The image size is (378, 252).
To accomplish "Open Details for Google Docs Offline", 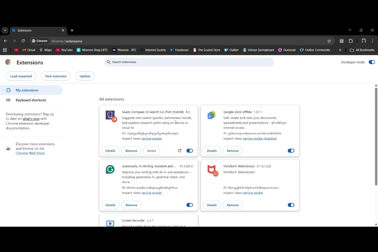I will coord(212,151).
